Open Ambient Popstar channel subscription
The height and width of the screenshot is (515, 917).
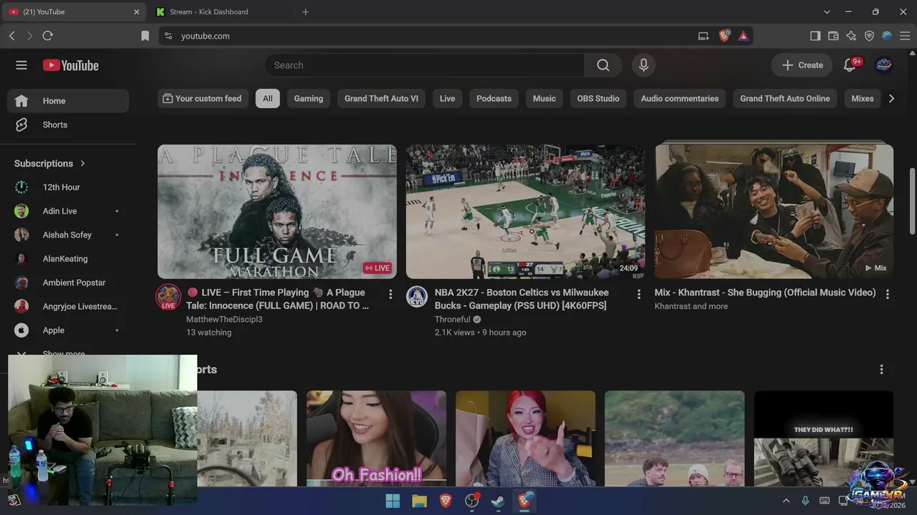(x=68, y=283)
